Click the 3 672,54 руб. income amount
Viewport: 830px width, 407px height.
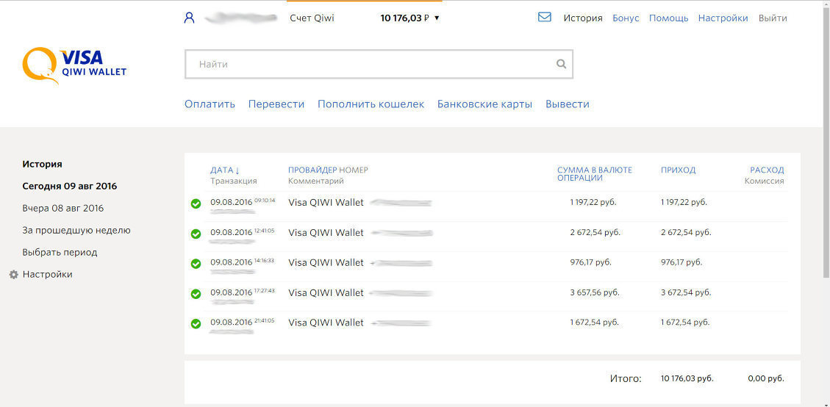pos(686,292)
